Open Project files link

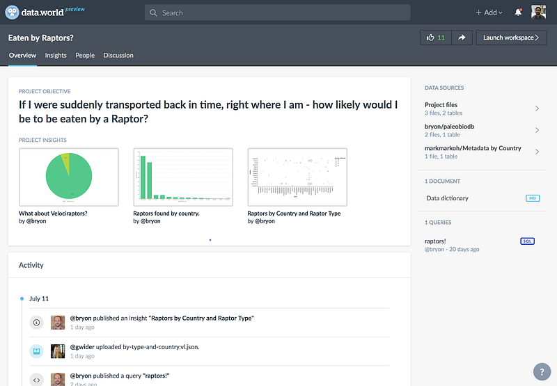point(441,104)
